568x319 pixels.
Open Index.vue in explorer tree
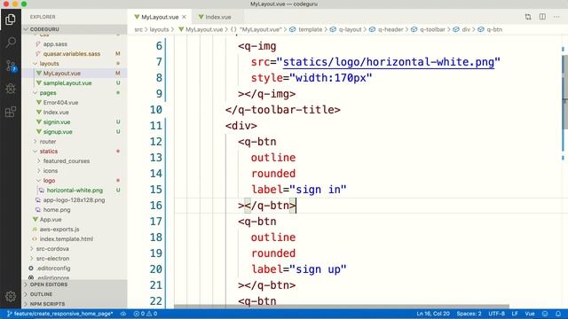tap(75, 113)
